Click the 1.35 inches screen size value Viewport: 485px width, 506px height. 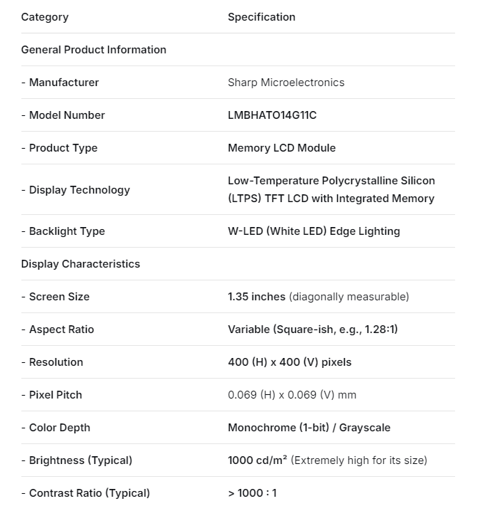coord(257,297)
